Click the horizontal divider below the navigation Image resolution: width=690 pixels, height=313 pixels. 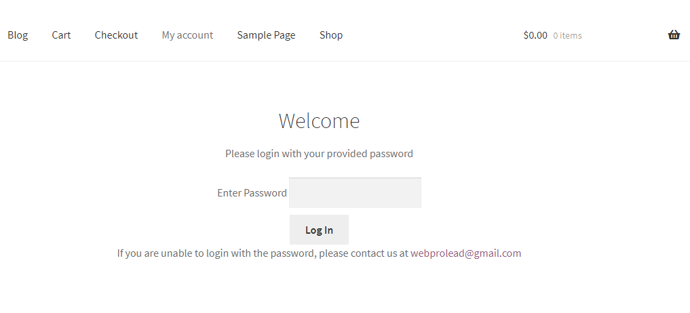(345, 61)
